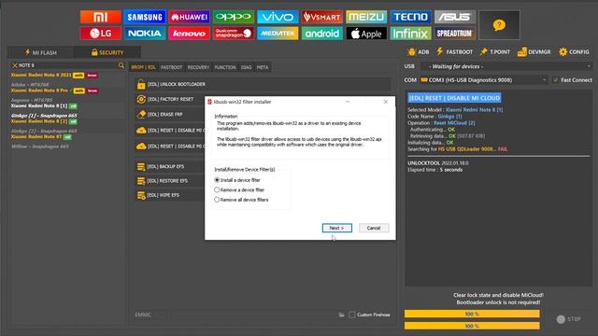This screenshot has height=336, width=598.
Task: Choose the Infinix brand logo
Action: pos(410,34)
